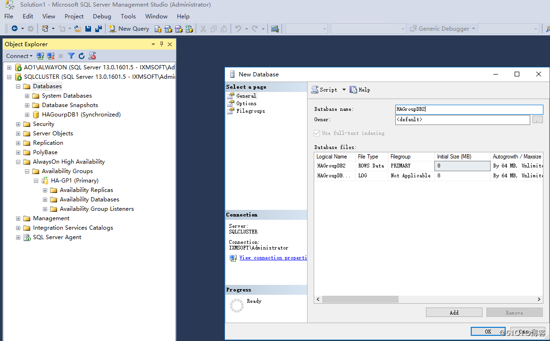Expand the Security node in Object Explorer
The image size is (550, 341).
tap(18, 124)
